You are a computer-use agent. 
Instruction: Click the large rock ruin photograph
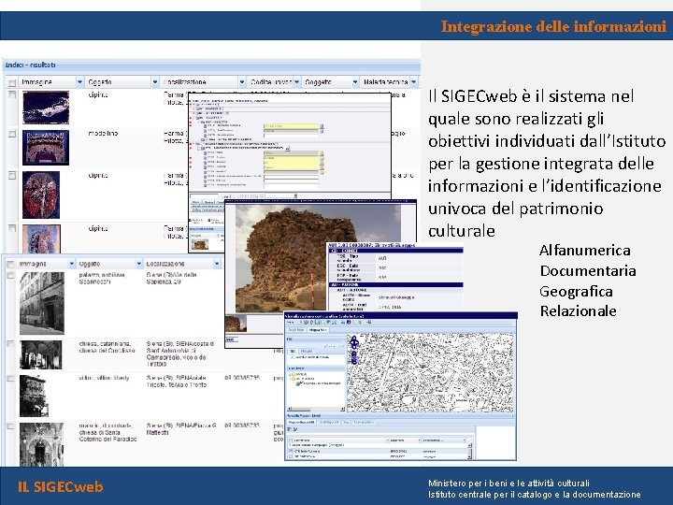(318, 258)
